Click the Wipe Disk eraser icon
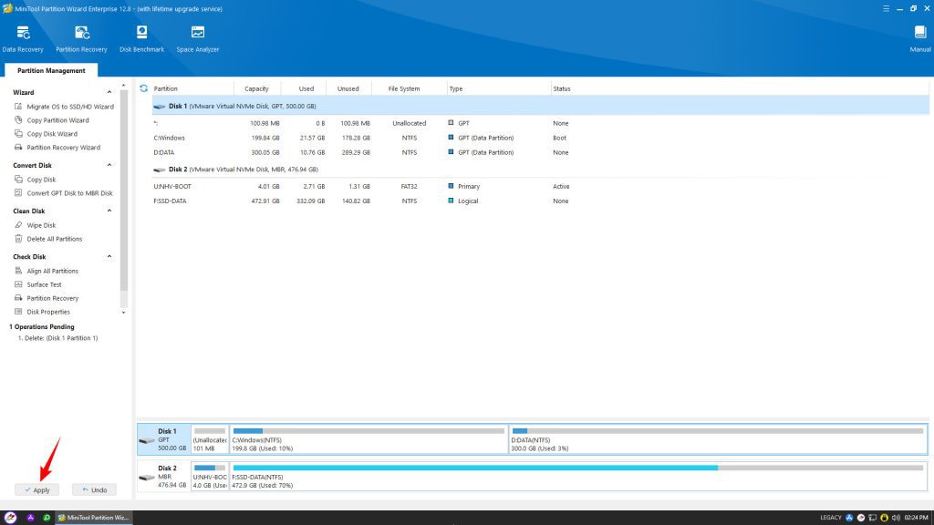The width and height of the screenshot is (934, 525). pyautogui.click(x=18, y=225)
